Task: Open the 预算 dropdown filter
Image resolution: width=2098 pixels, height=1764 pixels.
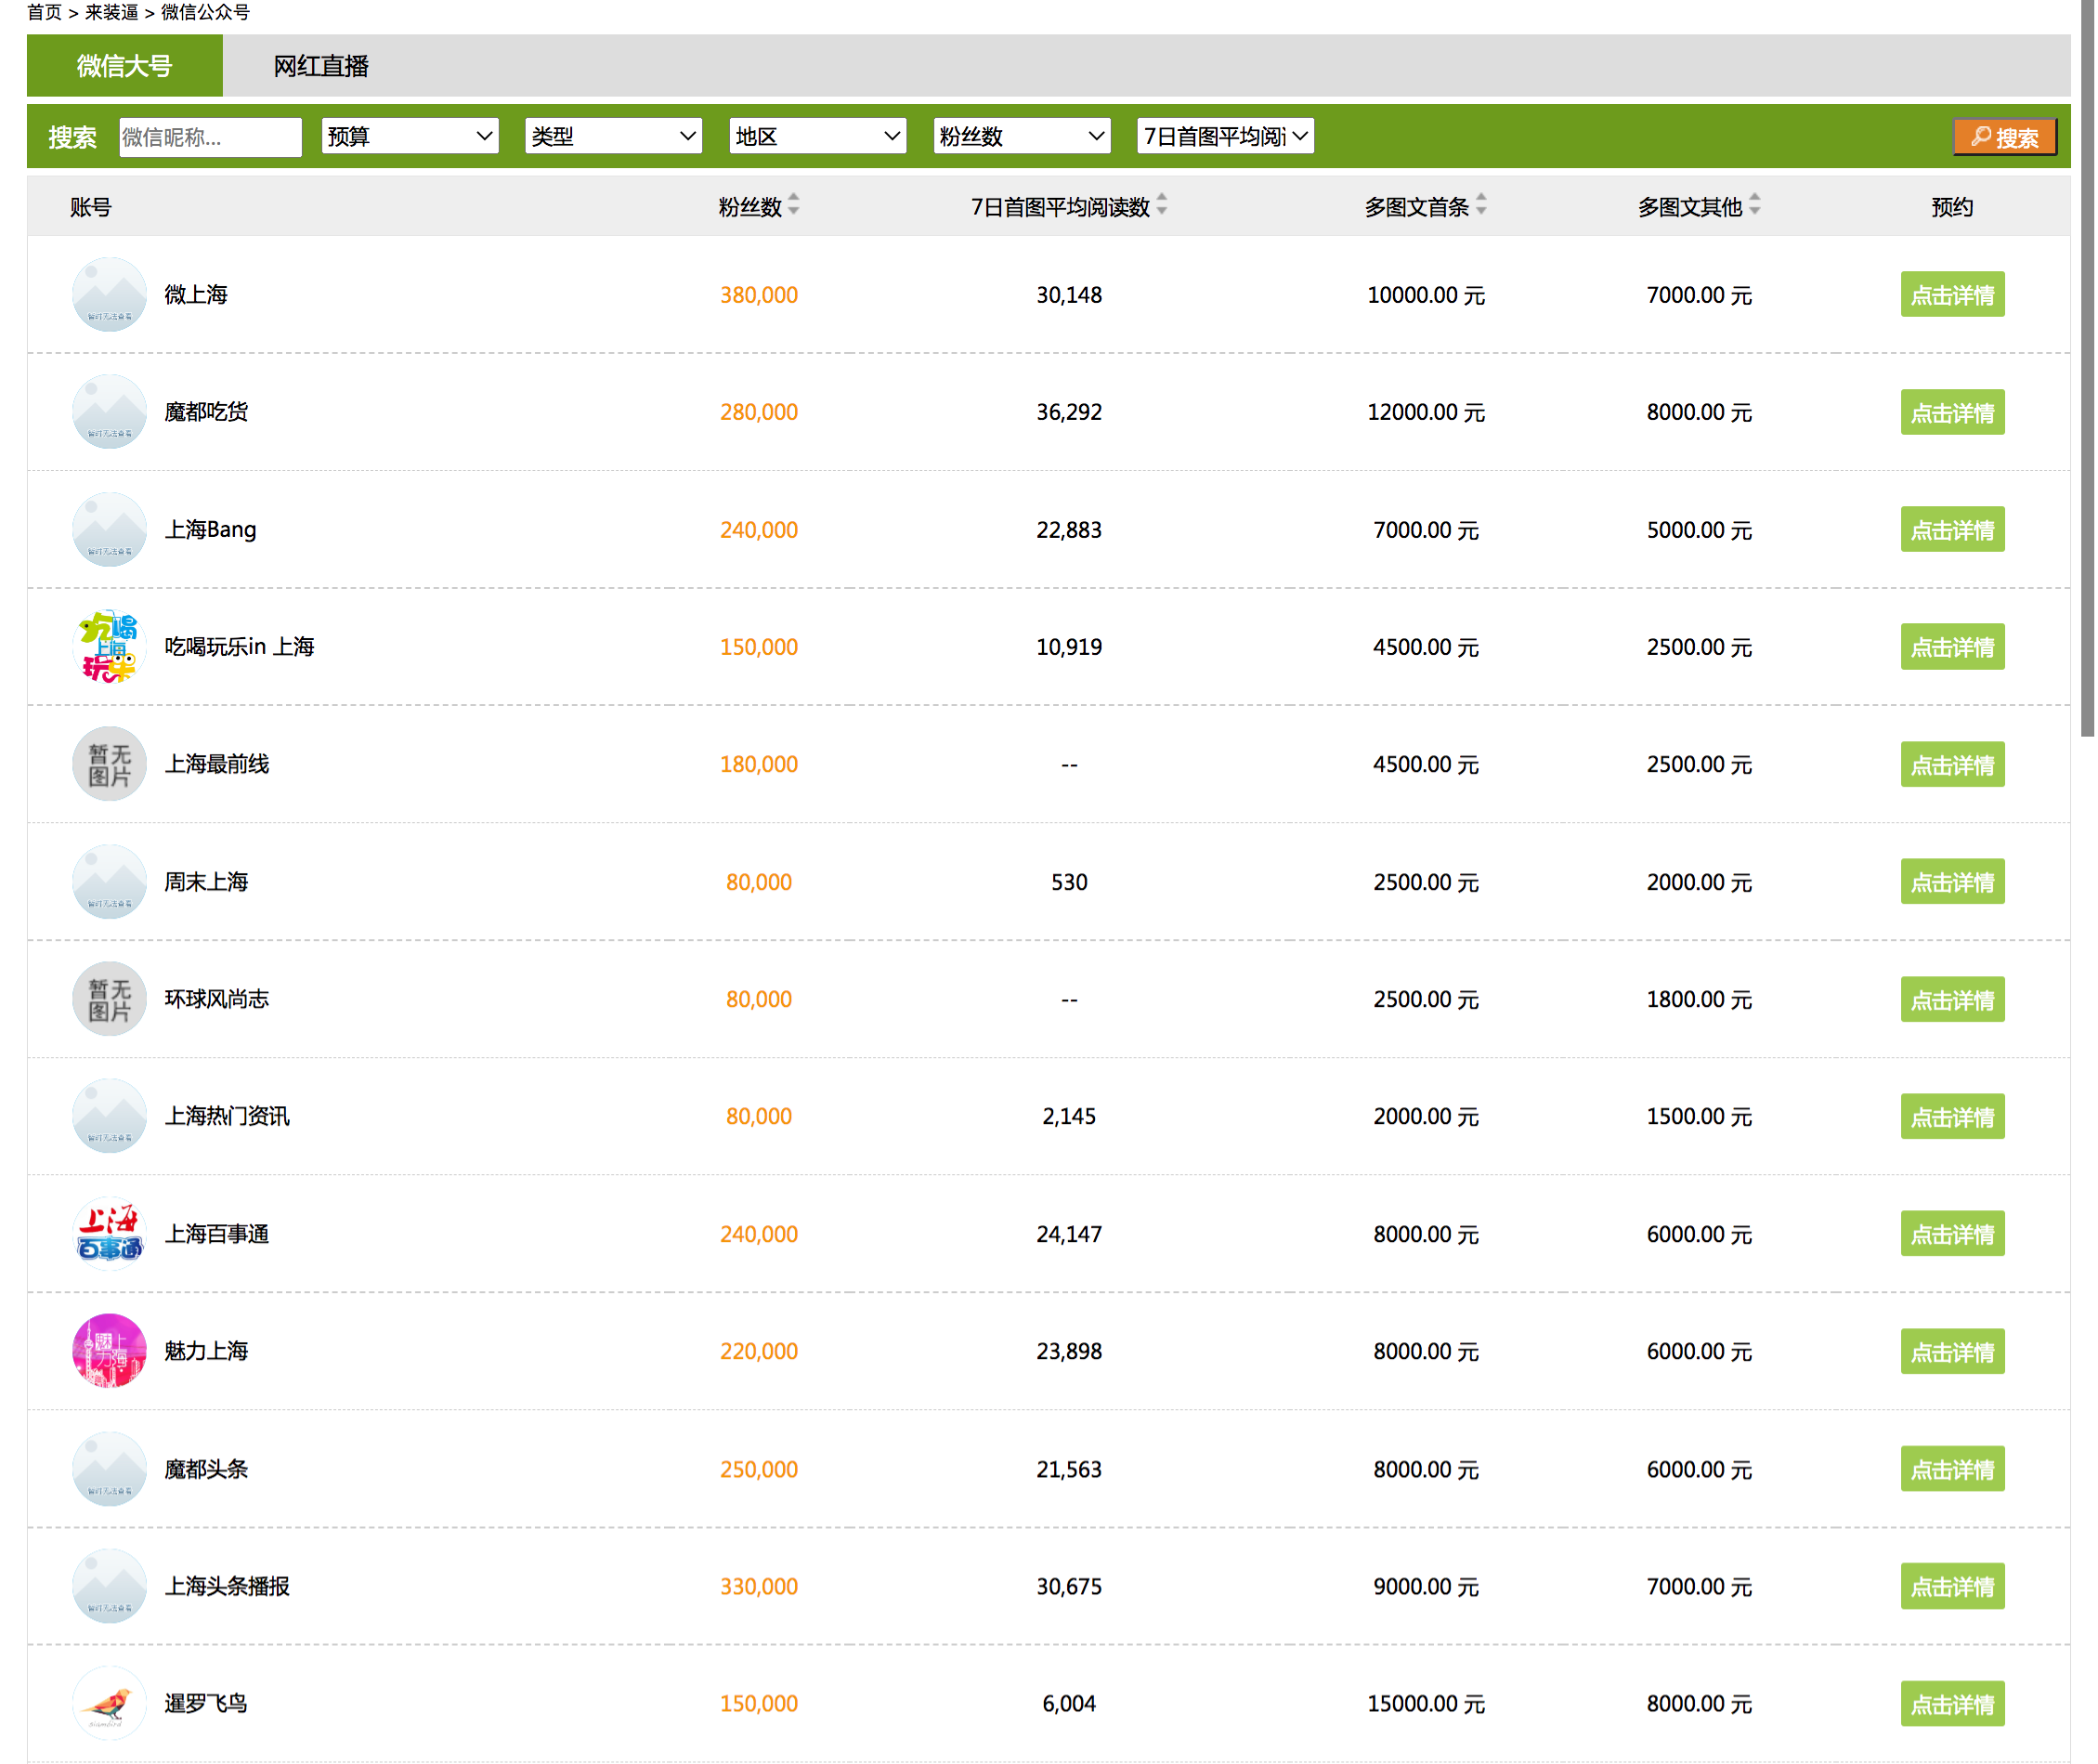Action: tap(410, 136)
